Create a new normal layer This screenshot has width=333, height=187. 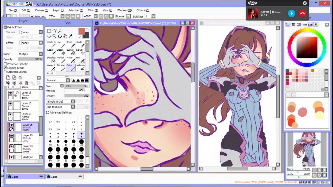pyautogui.click(x=8, y=78)
